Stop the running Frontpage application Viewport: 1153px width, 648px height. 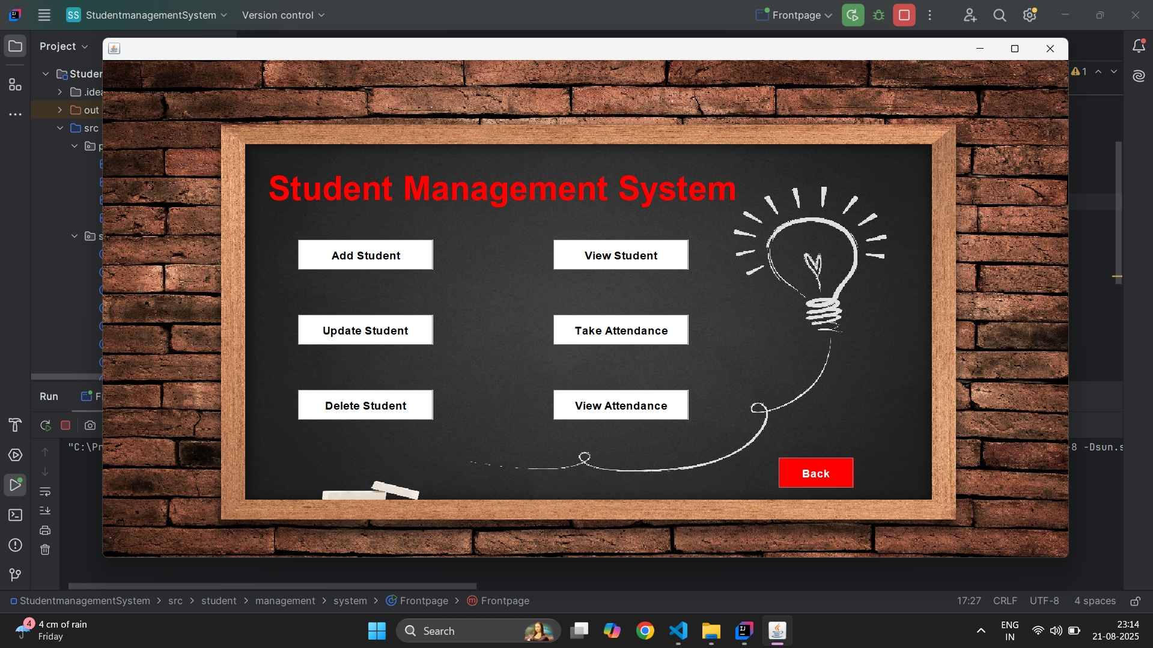(x=904, y=15)
